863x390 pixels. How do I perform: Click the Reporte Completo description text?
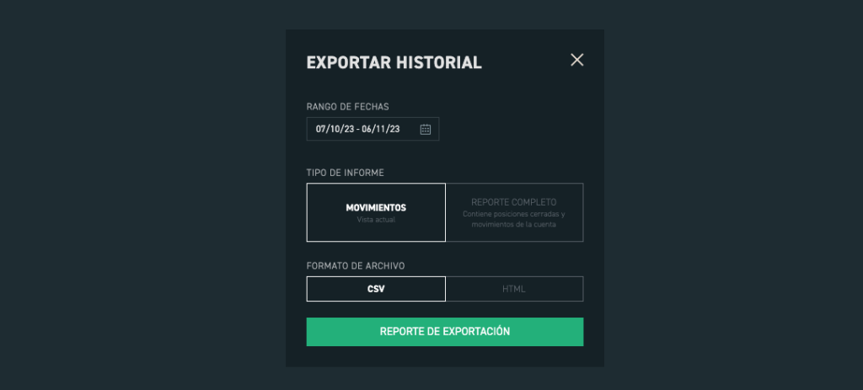click(x=514, y=219)
